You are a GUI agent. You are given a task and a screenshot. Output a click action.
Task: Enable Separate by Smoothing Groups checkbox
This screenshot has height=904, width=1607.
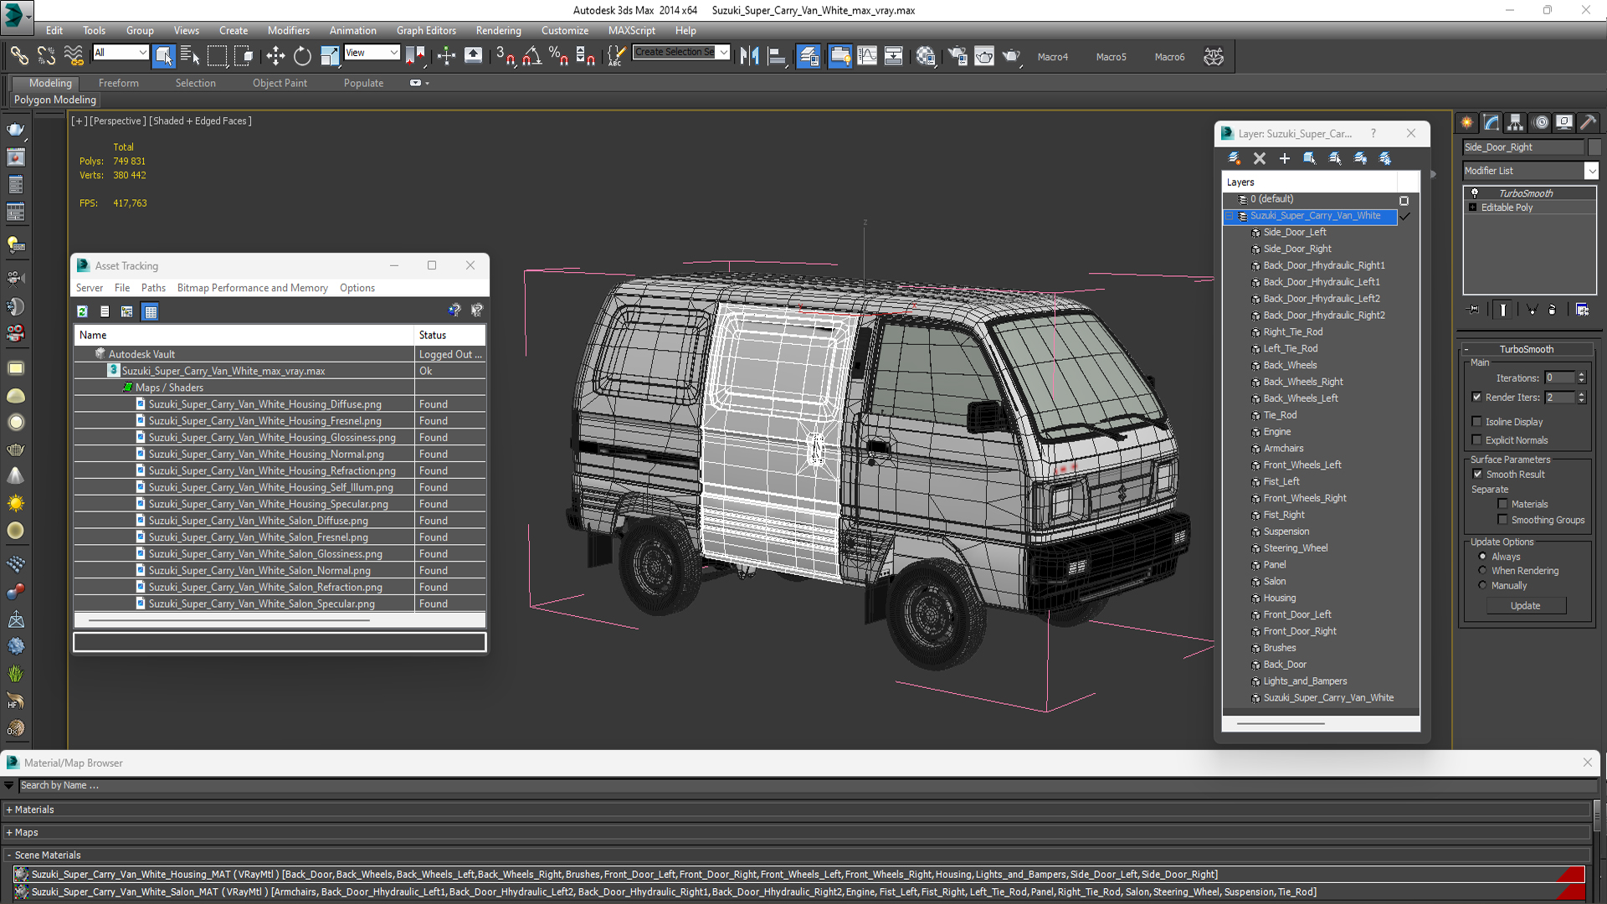tap(1502, 520)
